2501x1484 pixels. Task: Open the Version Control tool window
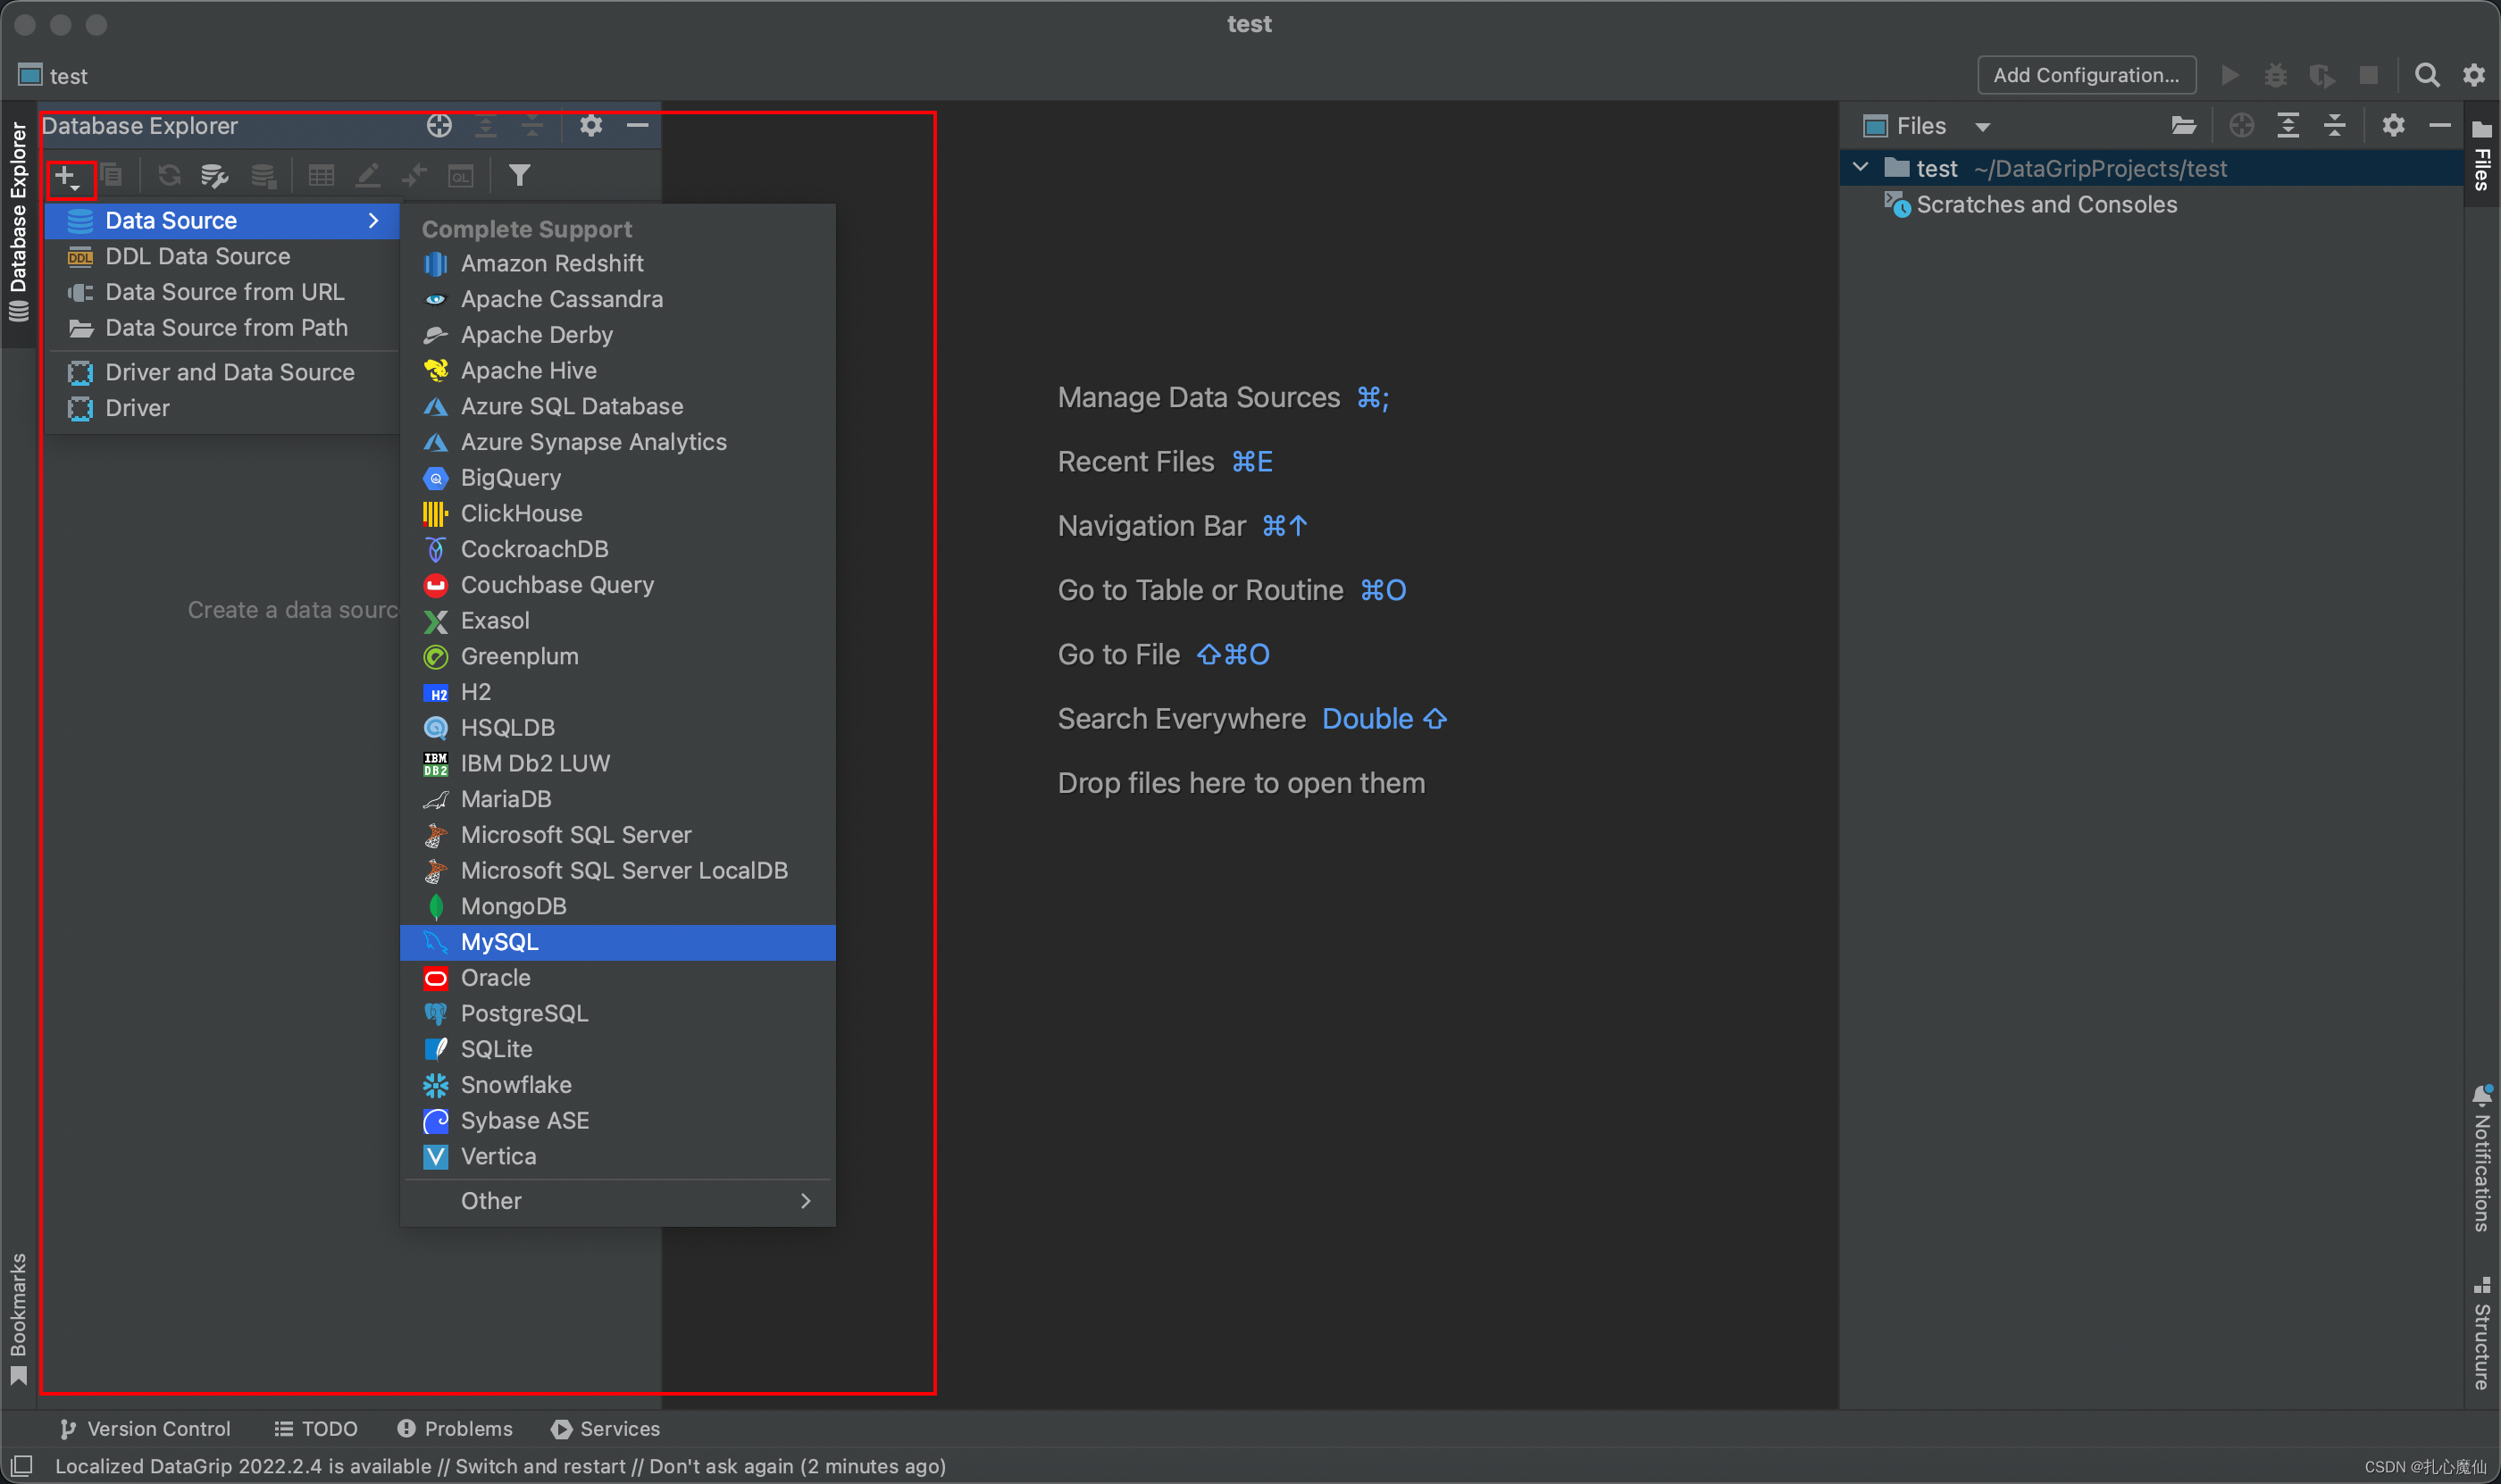[x=146, y=1429]
